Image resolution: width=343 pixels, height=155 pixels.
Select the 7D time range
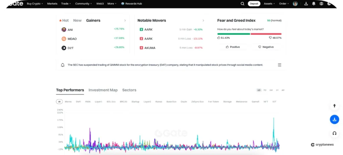[265, 90]
